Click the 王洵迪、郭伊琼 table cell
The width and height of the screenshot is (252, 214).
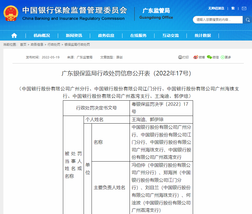[x=161, y=120]
